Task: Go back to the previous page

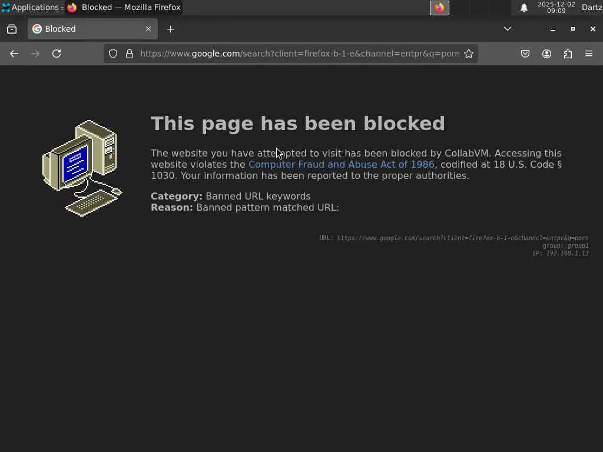Action: (14, 54)
